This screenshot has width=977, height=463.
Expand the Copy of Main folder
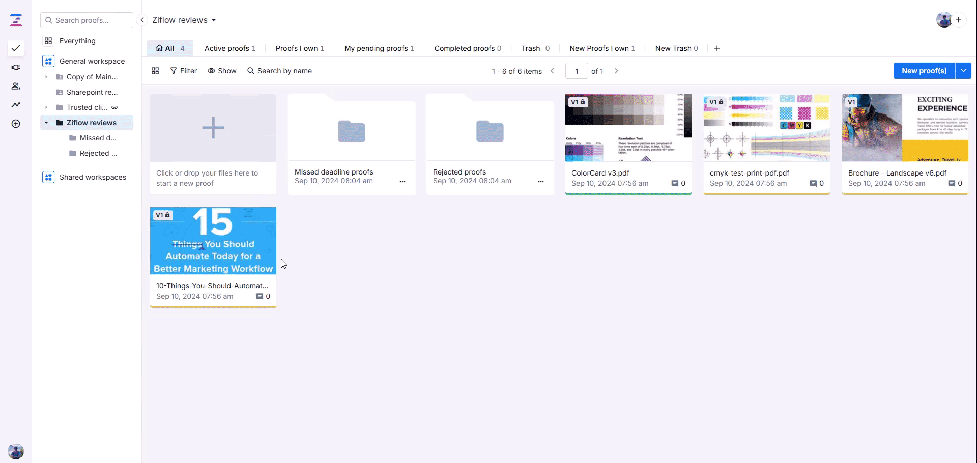46,77
